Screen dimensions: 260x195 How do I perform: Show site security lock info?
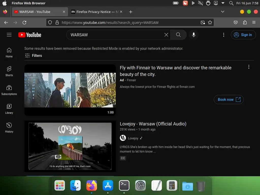point(57,22)
